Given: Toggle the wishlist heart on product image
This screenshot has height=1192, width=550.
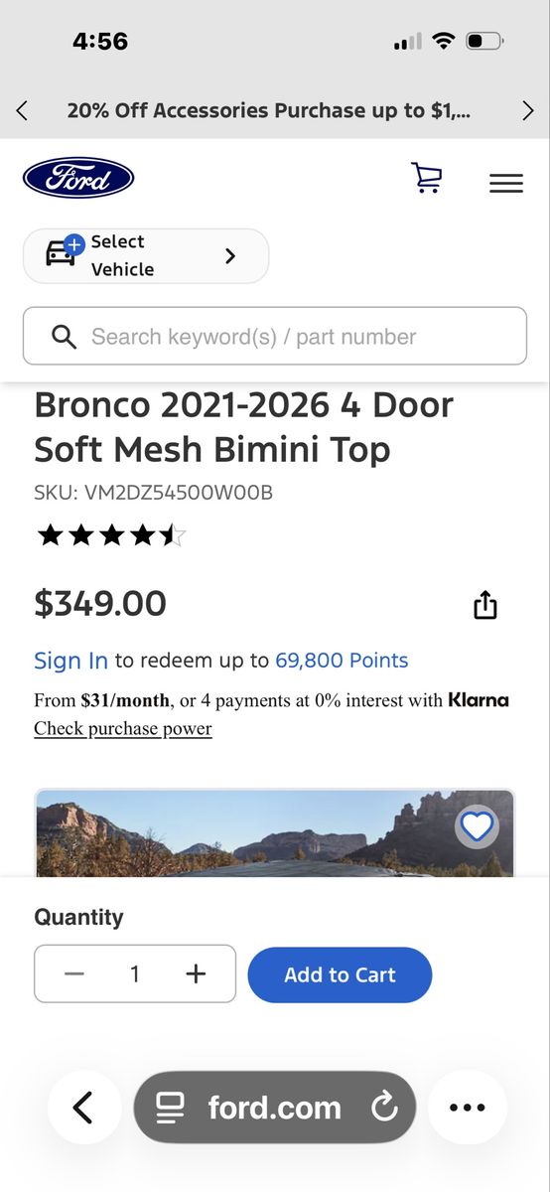Looking at the screenshot, I should click(477, 826).
